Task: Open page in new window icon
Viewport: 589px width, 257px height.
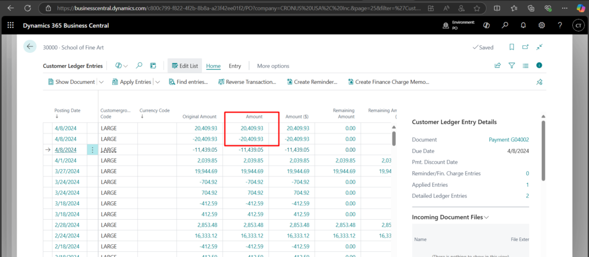Action: click(525, 47)
